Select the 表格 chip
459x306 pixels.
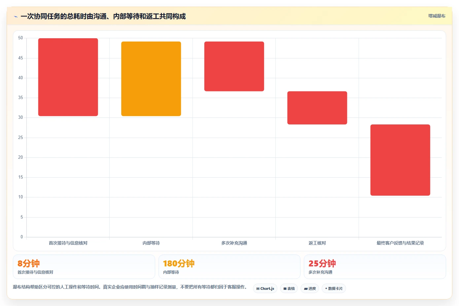click(x=289, y=289)
